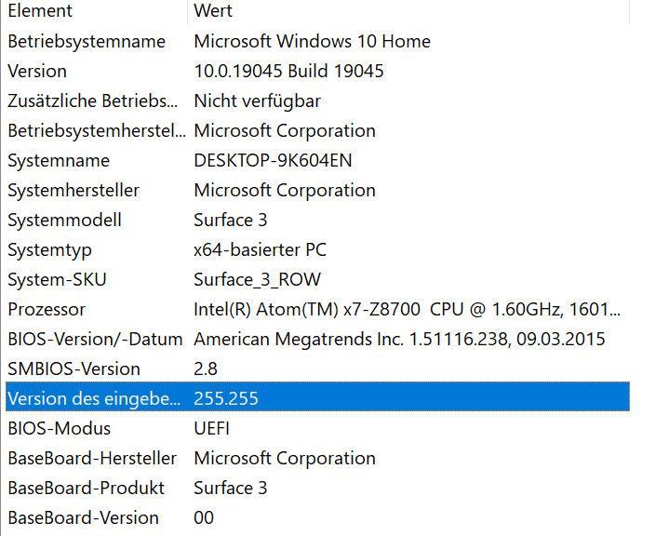Click the Version des eingebe... label
The width and height of the screenshot is (655, 536).
93,398
